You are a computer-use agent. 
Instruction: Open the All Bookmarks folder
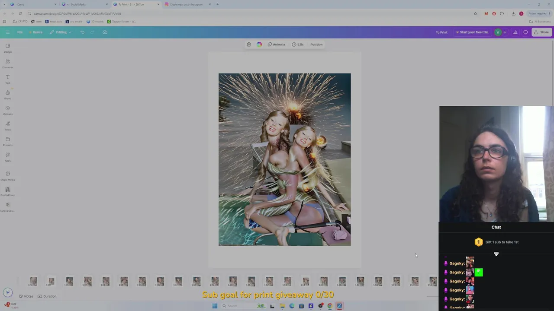(540, 22)
